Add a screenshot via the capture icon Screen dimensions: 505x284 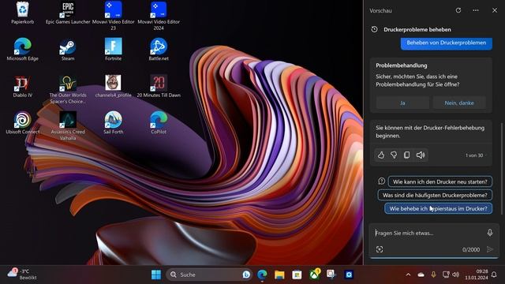pos(380,249)
